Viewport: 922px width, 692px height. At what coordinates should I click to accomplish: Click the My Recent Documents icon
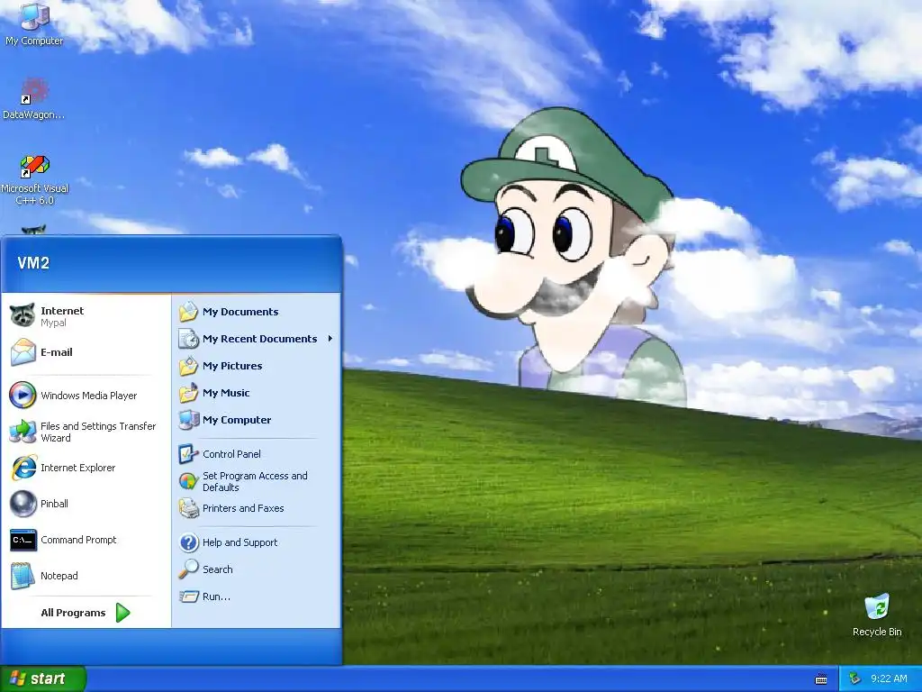tap(188, 339)
